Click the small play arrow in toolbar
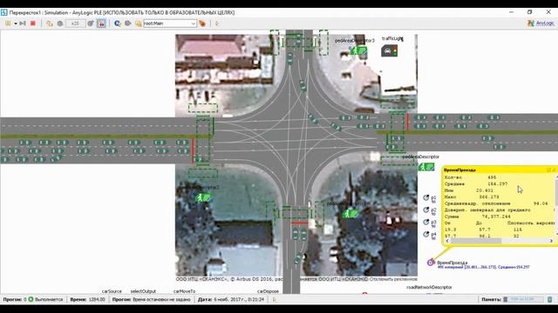This screenshot has width=558, height=313. pyautogui.click(x=217, y=23)
